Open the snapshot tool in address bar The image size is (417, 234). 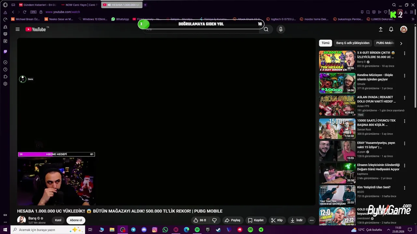click(368, 12)
